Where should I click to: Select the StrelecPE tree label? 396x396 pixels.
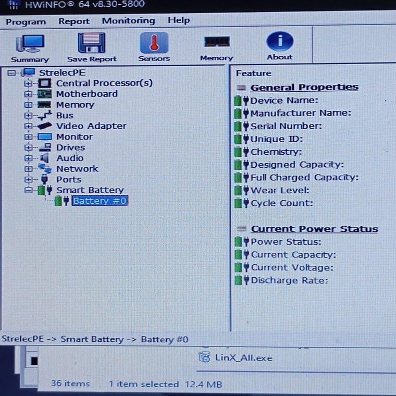point(63,73)
